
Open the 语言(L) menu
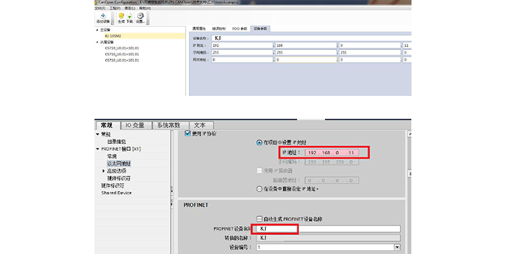(130, 8)
